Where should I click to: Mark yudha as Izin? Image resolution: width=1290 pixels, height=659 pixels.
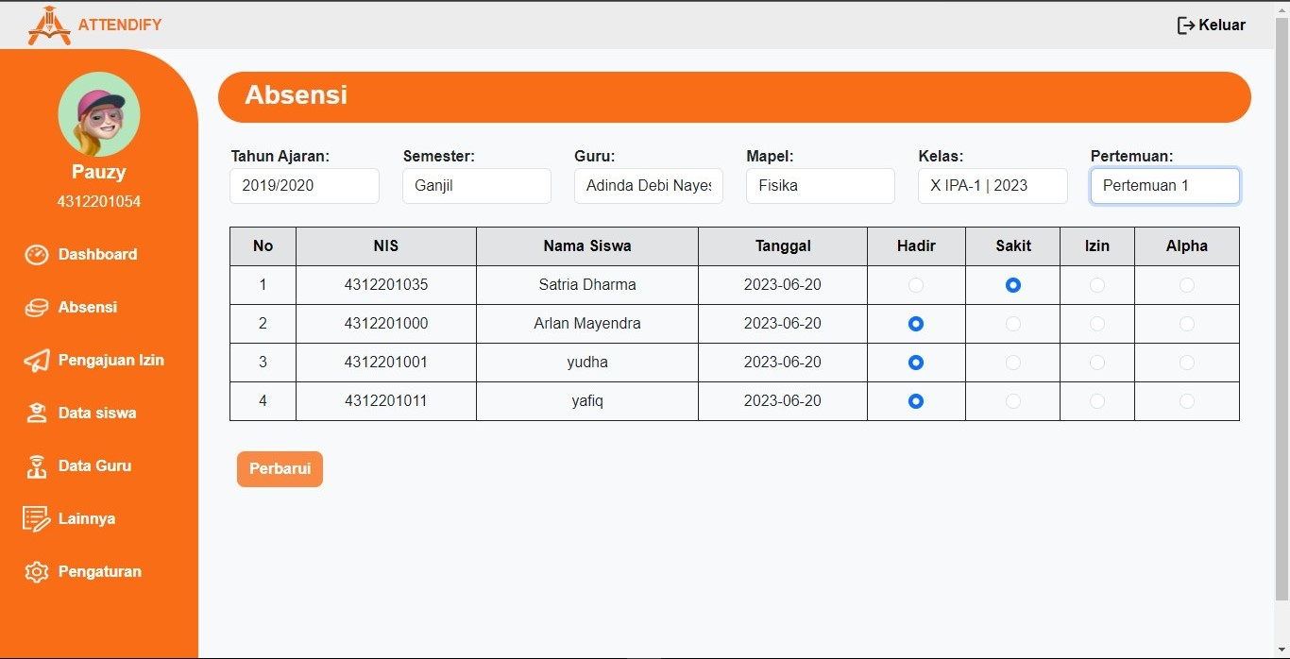tap(1096, 363)
